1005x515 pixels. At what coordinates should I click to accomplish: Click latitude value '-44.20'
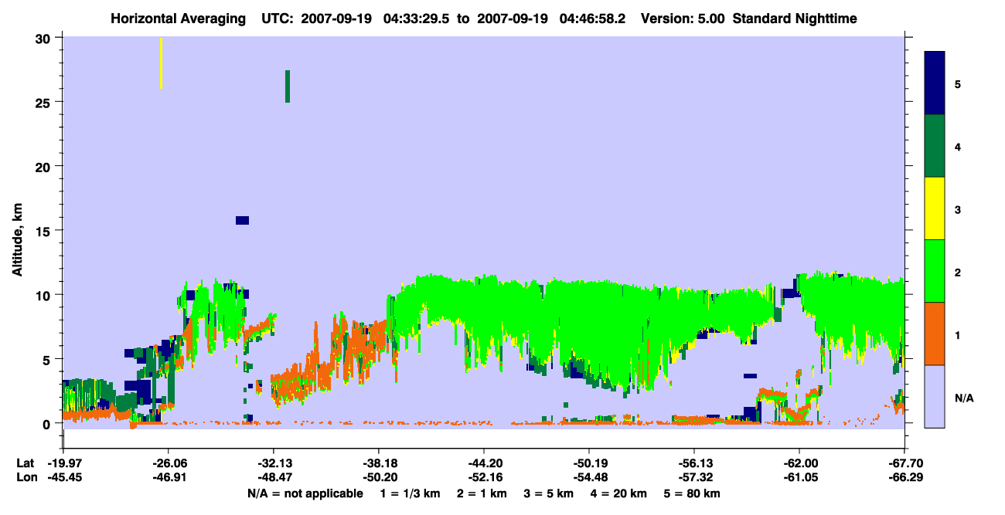click(484, 463)
